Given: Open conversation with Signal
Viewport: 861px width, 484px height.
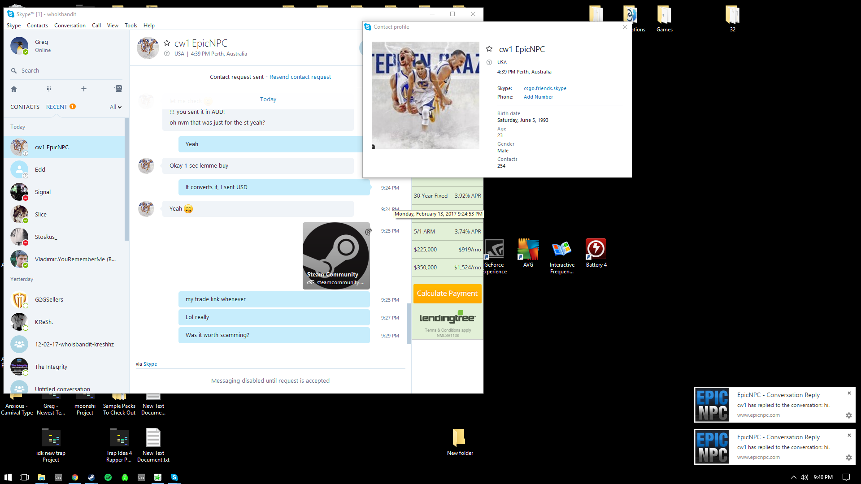Looking at the screenshot, I should (x=64, y=192).
